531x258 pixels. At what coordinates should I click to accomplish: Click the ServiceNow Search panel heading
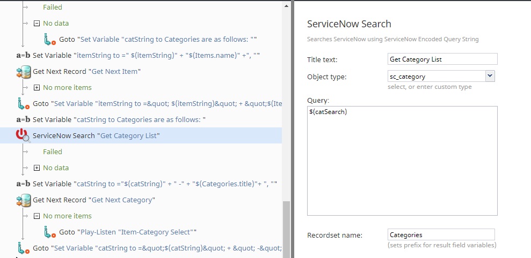click(349, 24)
